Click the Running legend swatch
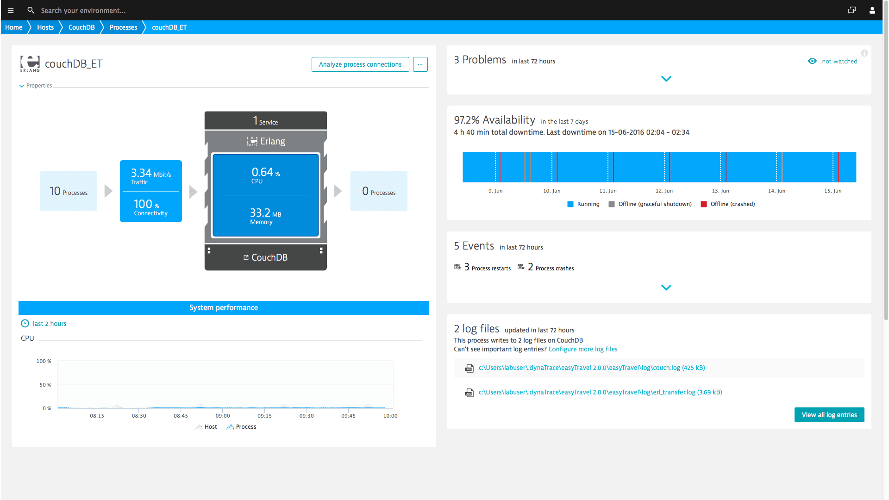This screenshot has height=500, width=889. tap(570, 204)
